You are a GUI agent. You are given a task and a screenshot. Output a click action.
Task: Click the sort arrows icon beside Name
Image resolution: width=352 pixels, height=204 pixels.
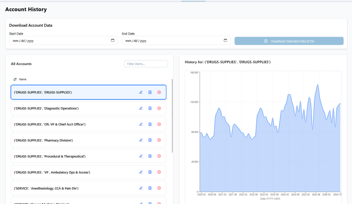[x=15, y=79]
